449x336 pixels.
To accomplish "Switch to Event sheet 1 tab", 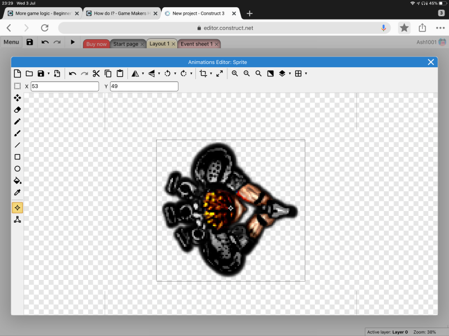I will tap(196, 44).
